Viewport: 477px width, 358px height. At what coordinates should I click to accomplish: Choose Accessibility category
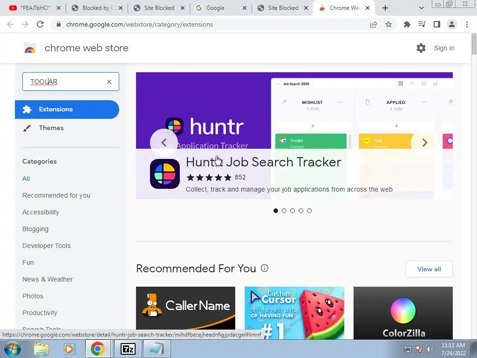(41, 212)
